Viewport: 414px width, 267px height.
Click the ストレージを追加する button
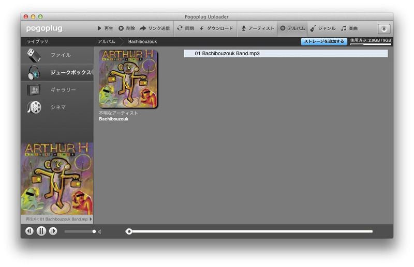(324, 41)
